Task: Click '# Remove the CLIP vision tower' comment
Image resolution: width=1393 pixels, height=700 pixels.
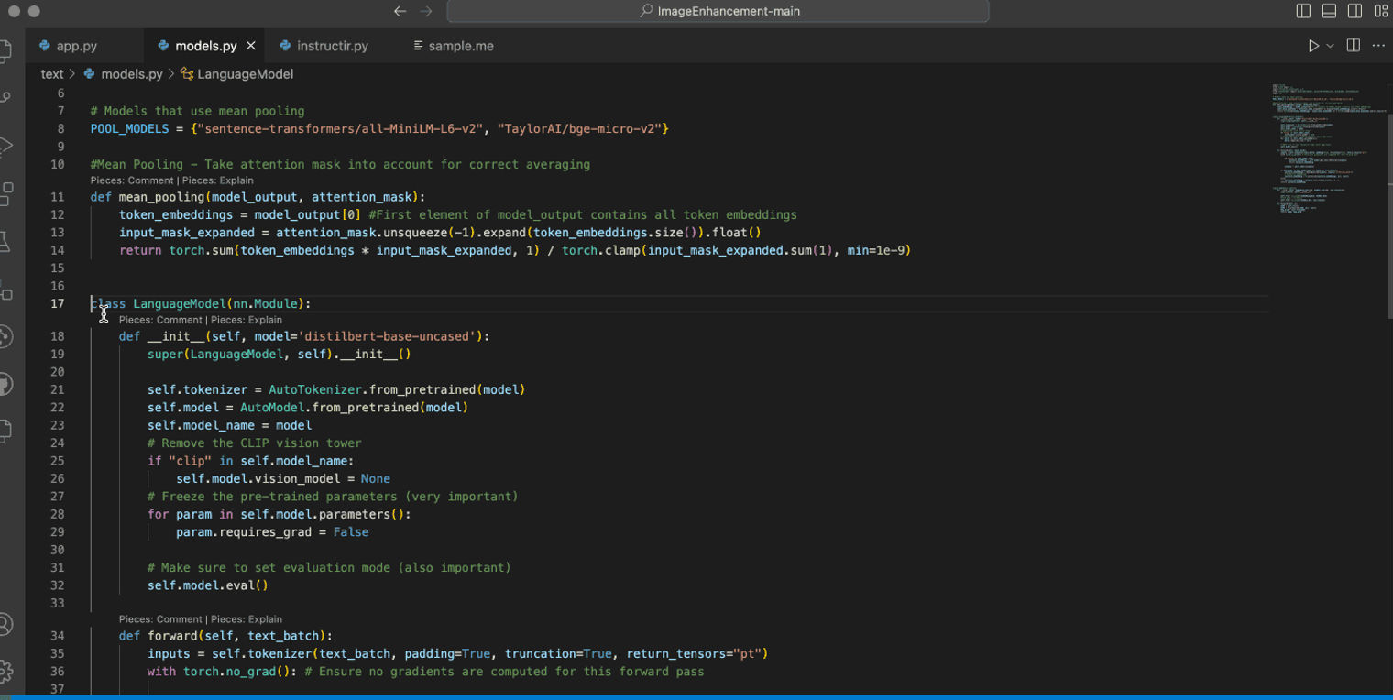Action: click(255, 443)
